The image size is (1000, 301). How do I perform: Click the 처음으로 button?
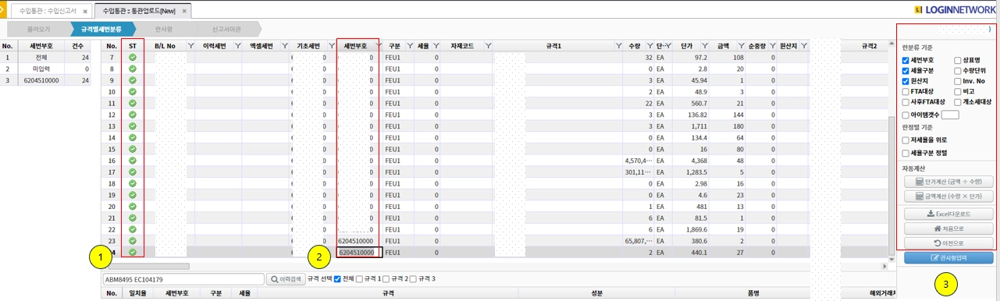pos(948,228)
